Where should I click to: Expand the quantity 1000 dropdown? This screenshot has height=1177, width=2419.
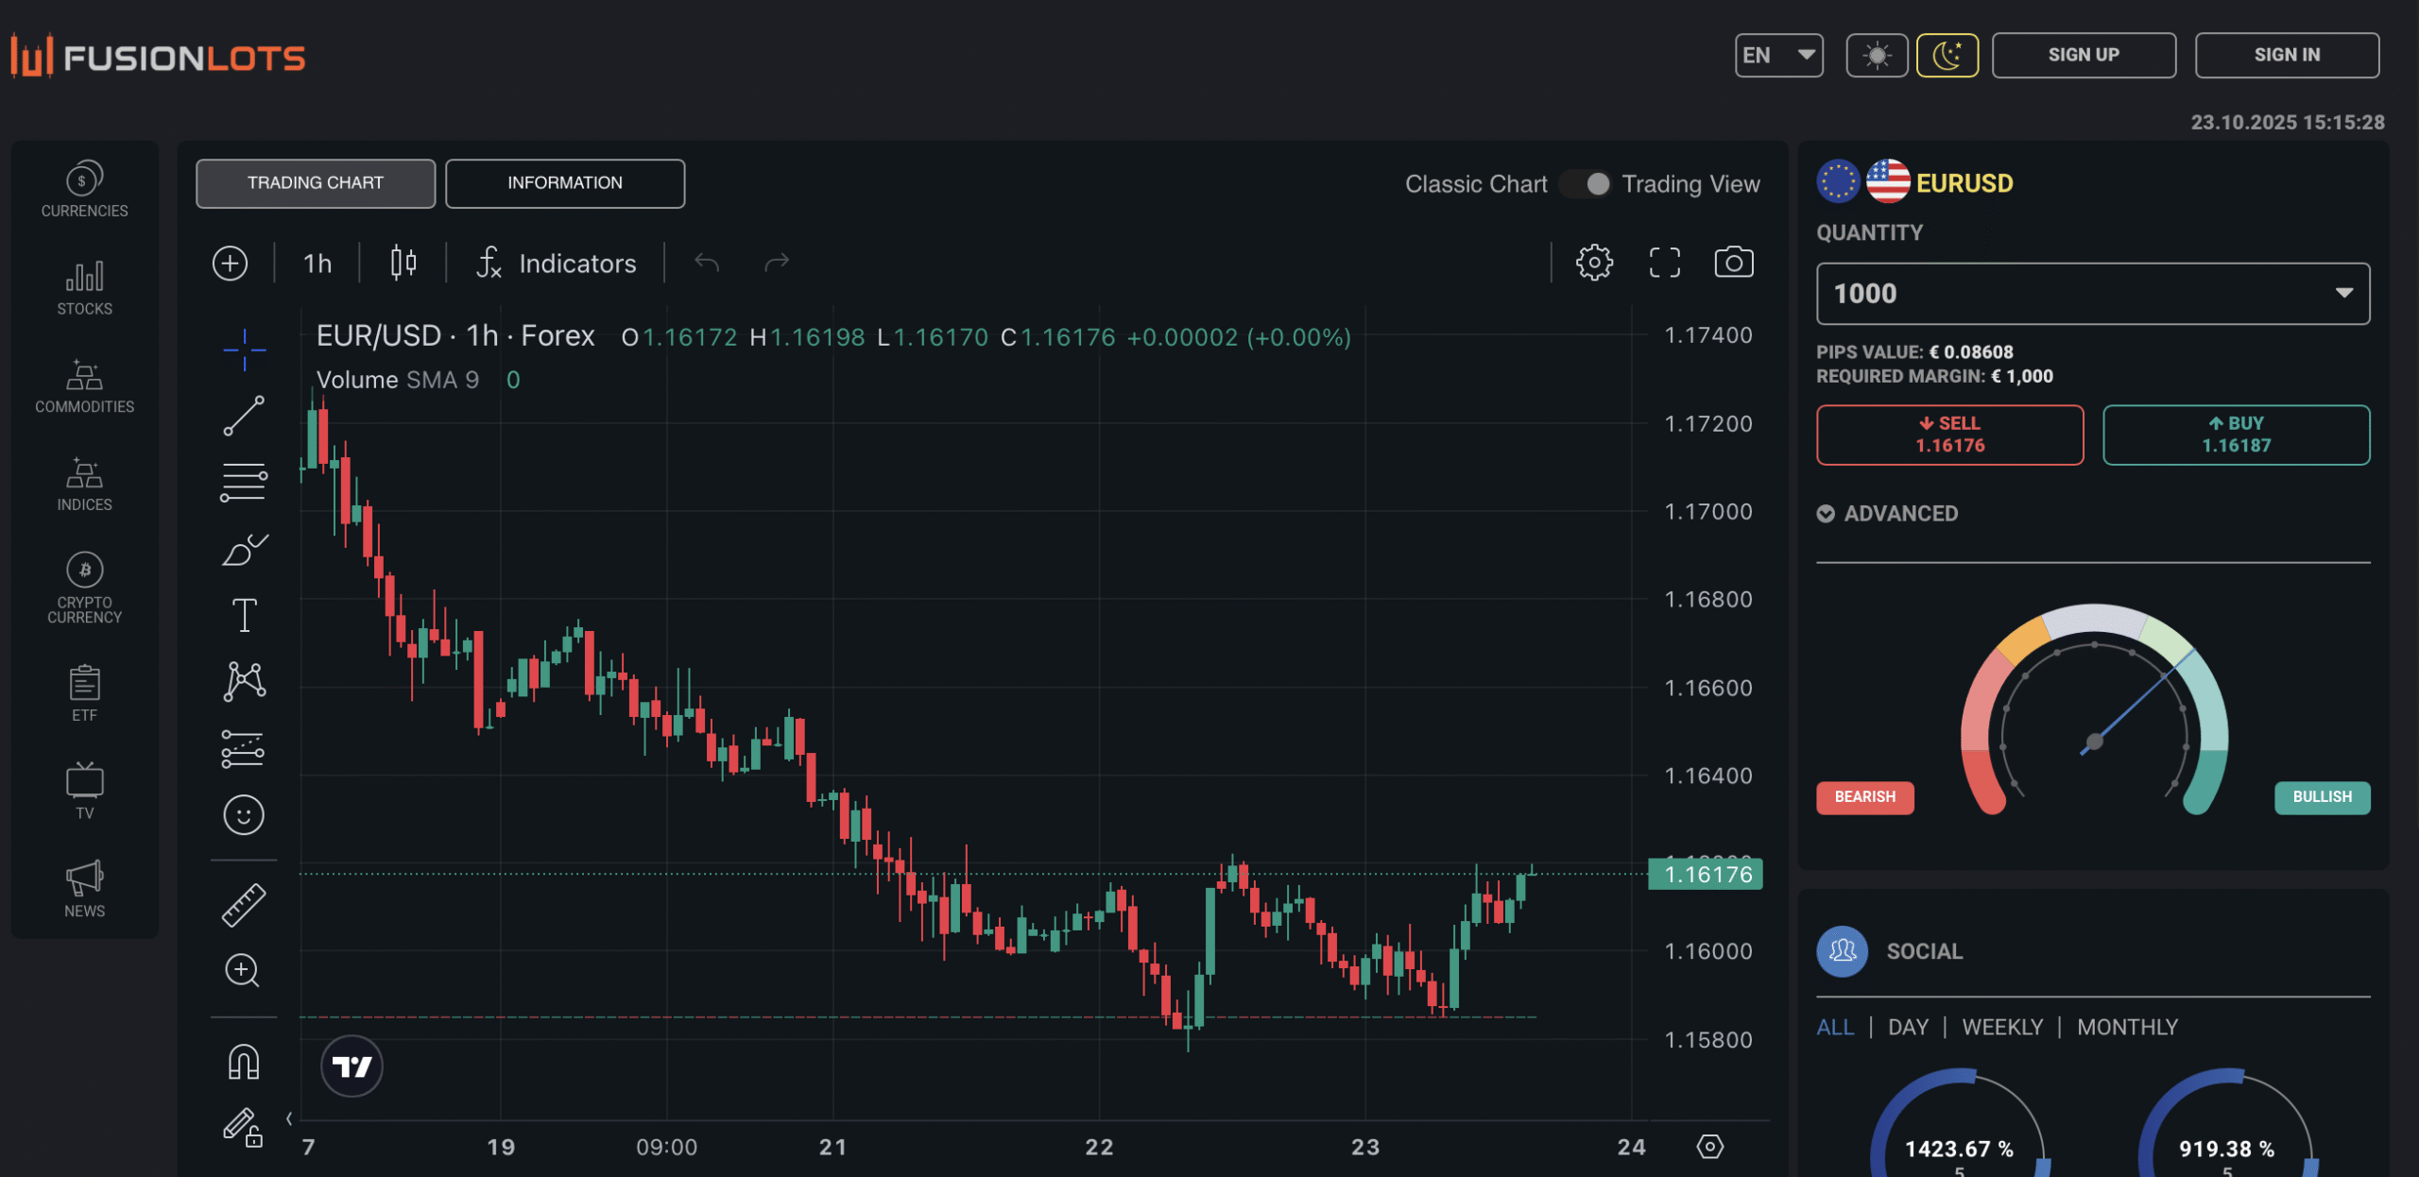[2092, 294]
